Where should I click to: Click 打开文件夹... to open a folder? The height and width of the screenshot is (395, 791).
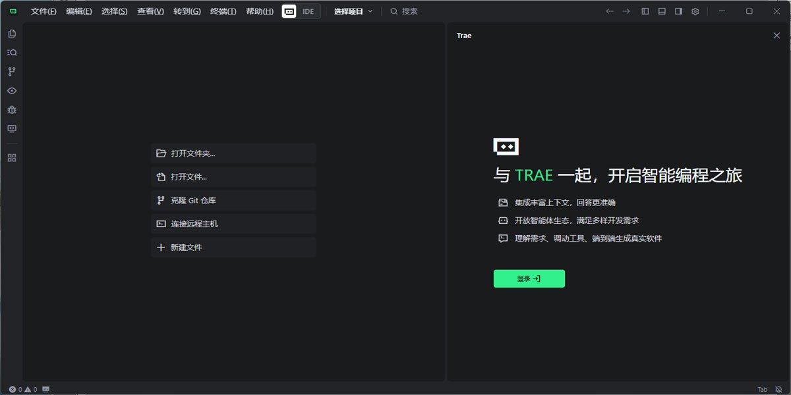(x=233, y=153)
